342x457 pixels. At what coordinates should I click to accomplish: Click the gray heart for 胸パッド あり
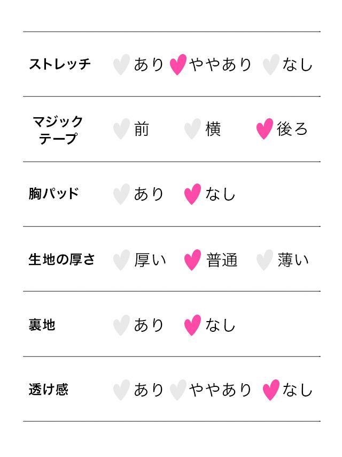[121, 194]
